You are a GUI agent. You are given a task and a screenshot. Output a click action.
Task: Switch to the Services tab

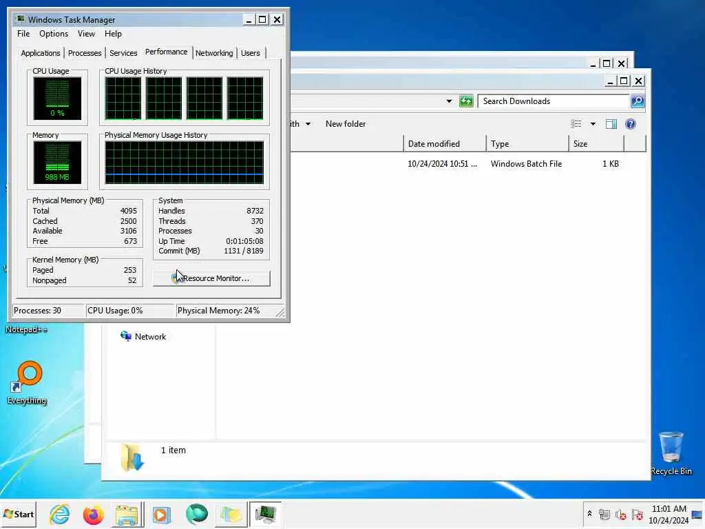123,53
